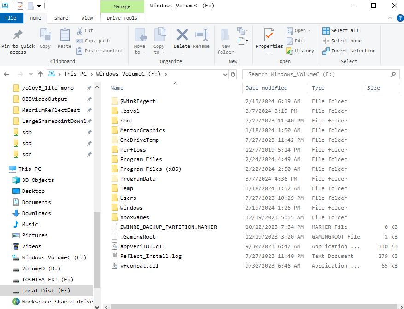Click Paste shortcut button
Screen dimensions: 404x309
(100, 51)
